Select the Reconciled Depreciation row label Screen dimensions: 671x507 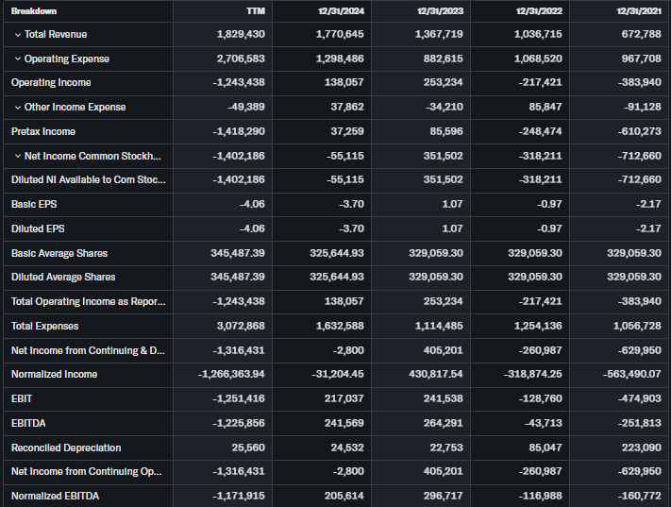(x=66, y=448)
